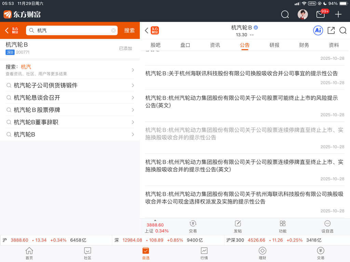Clear the search field text
The image size is (350, 262).
113,30
